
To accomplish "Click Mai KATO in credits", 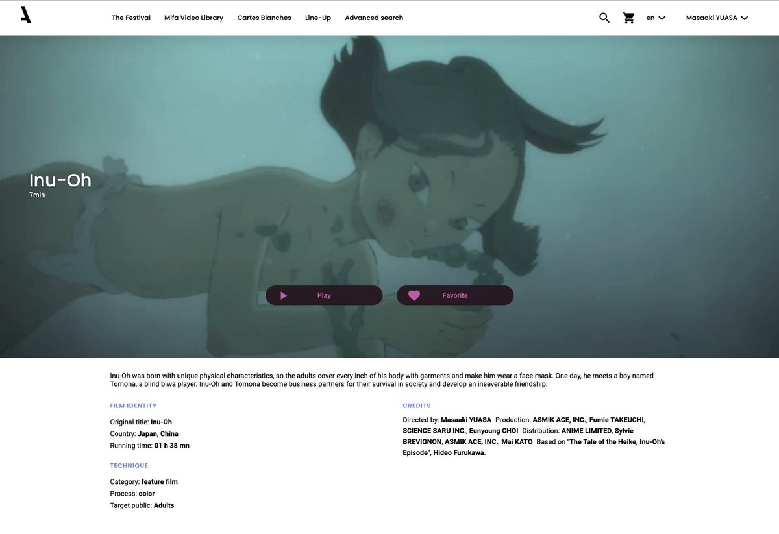I will point(518,442).
